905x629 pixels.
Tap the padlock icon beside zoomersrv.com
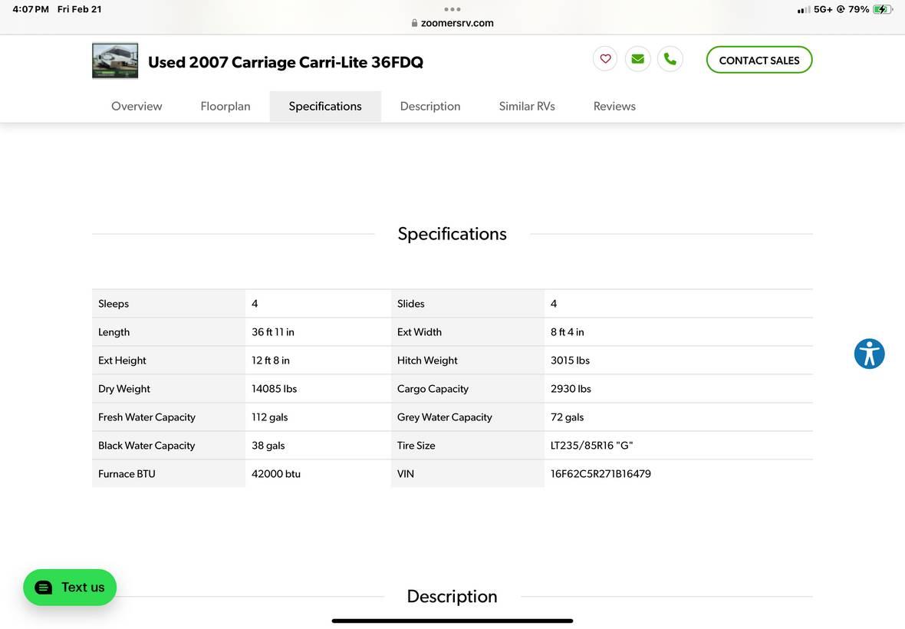[414, 23]
